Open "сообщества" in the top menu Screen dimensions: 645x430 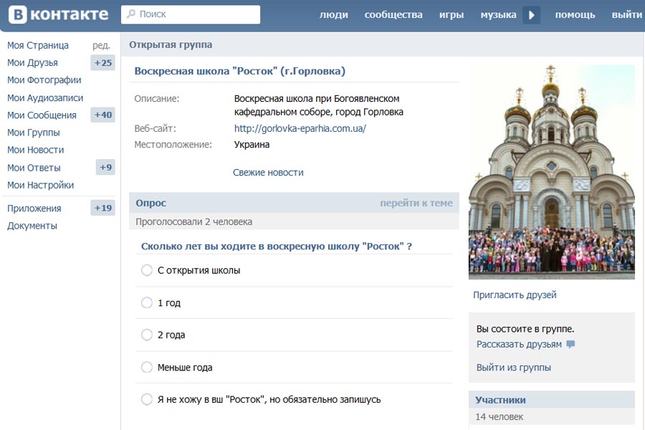[393, 15]
